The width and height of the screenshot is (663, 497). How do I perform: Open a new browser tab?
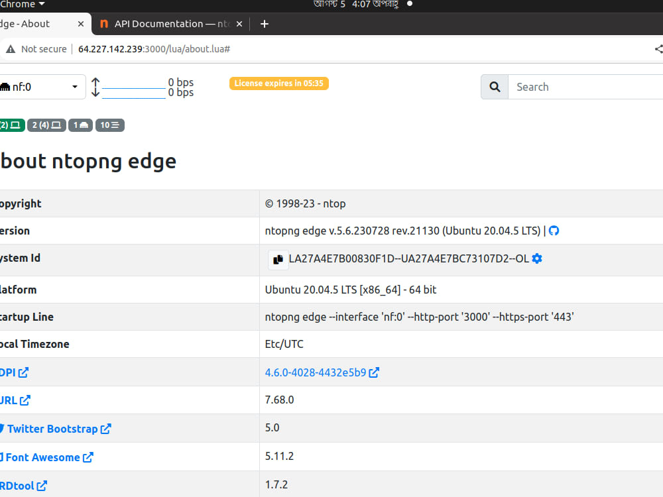[x=265, y=24]
